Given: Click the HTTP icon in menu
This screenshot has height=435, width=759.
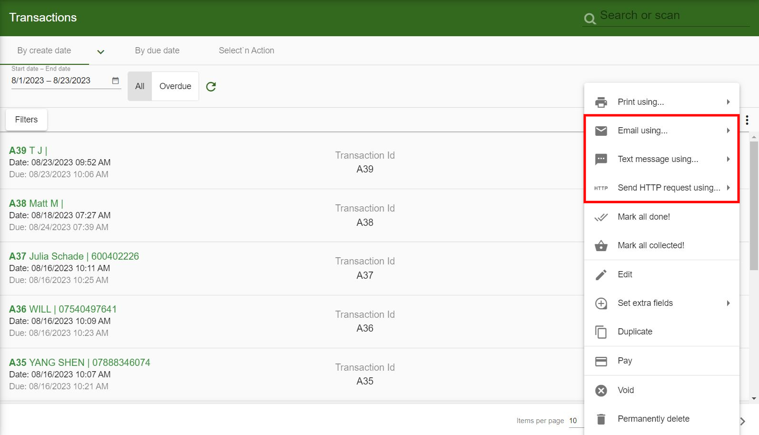Looking at the screenshot, I should [x=601, y=188].
